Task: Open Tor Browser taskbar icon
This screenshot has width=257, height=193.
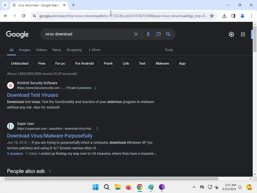Action: 162,187
